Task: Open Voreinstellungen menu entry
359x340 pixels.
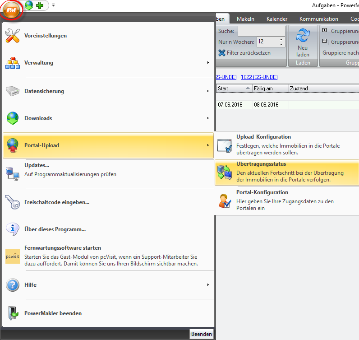Action: click(x=108, y=36)
